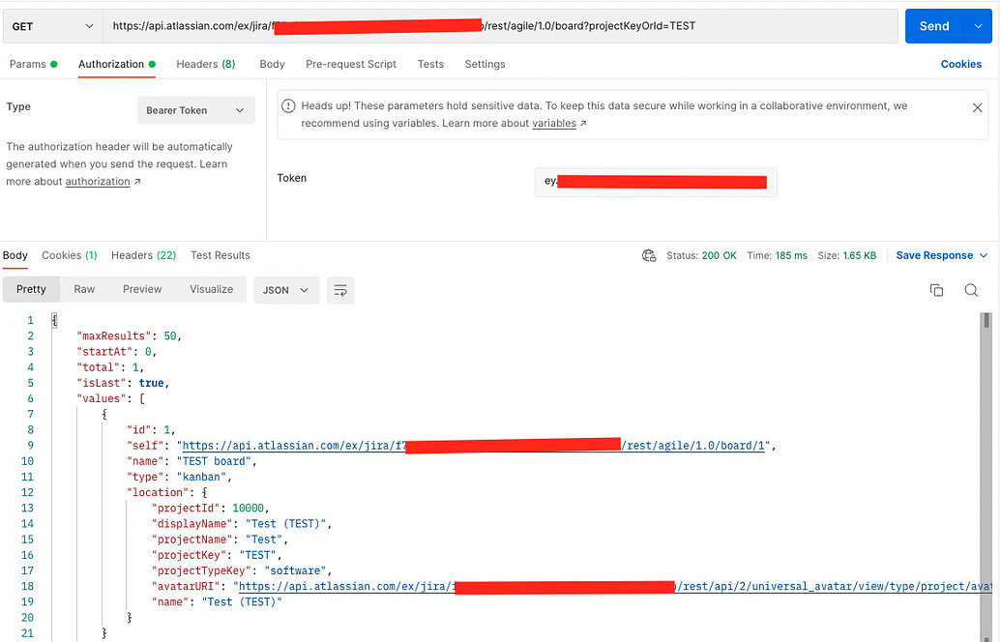Switch to the Raw response view
Viewport: 1001px width, 642px height.
(84, 289)
